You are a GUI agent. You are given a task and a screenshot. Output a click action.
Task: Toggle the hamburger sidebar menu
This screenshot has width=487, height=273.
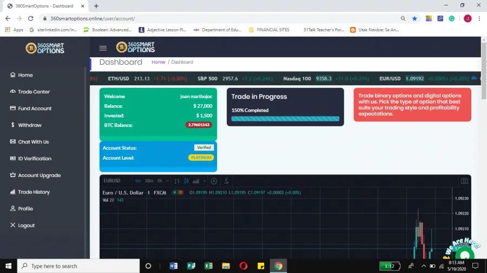[x=103, y=48]
